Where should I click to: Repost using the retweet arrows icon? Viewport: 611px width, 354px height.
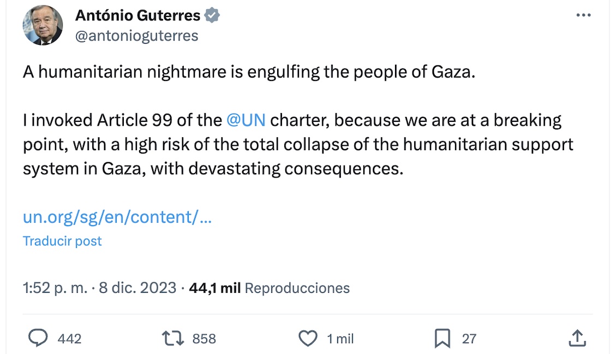pos(173,339)
